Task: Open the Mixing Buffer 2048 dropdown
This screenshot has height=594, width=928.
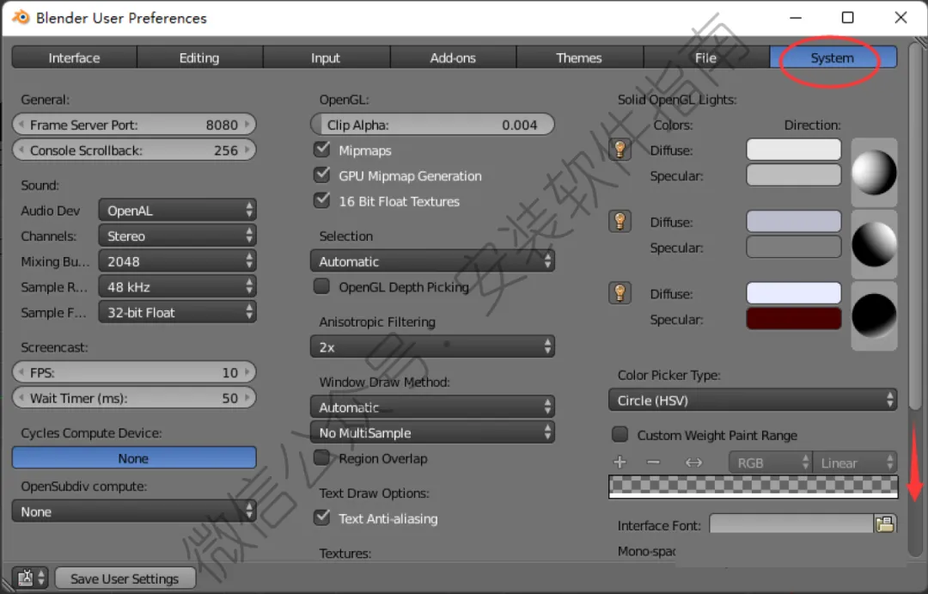Action: tap(177, 261)
